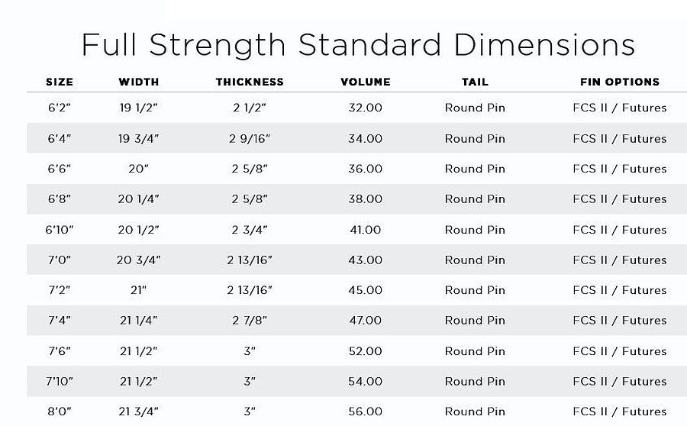Click Round Pin in the 7'0" row
This screenshot has height=426, width=687.
coord(475,260)
